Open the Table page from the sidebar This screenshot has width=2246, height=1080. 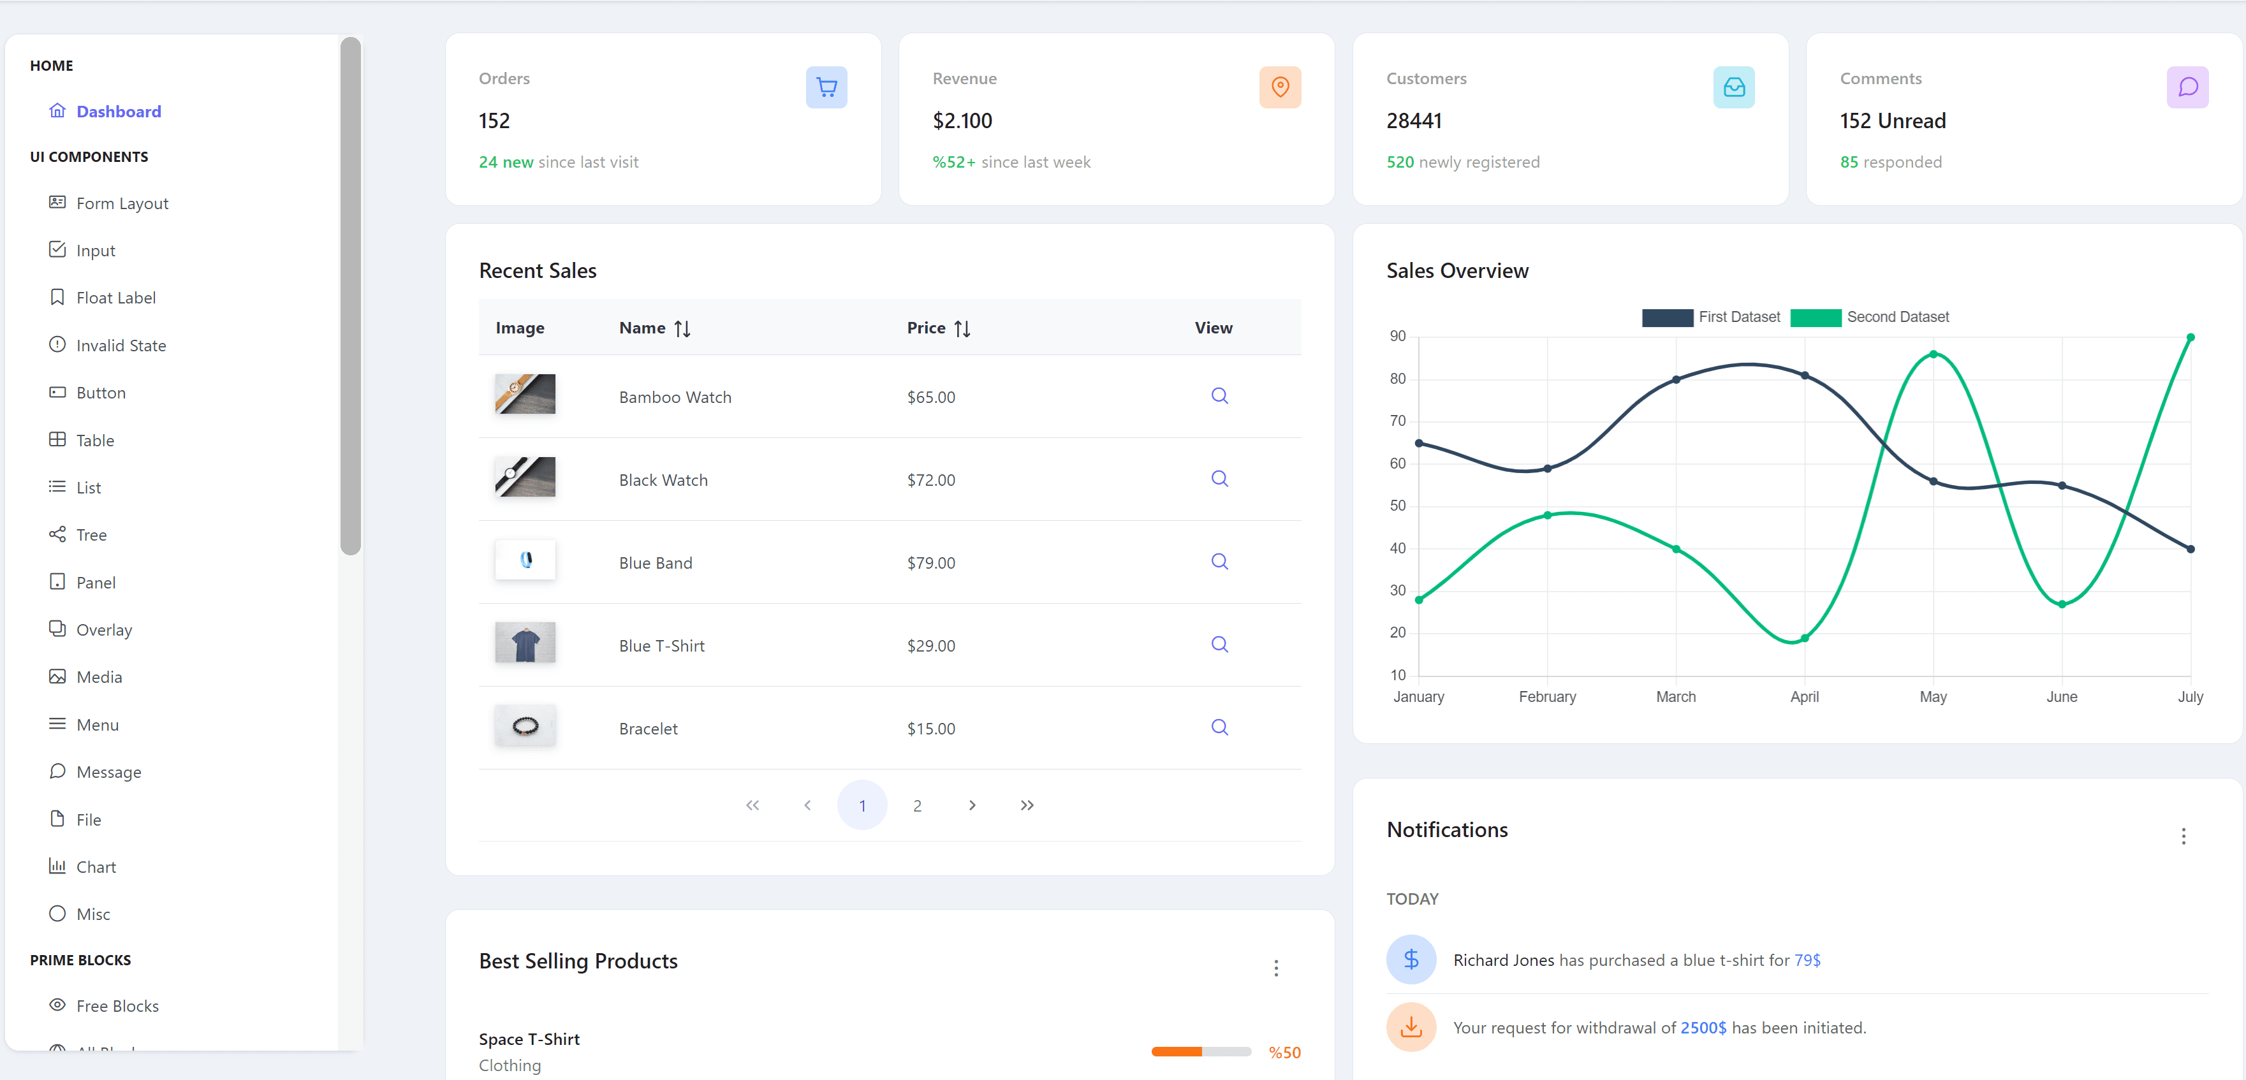[95, 439]
